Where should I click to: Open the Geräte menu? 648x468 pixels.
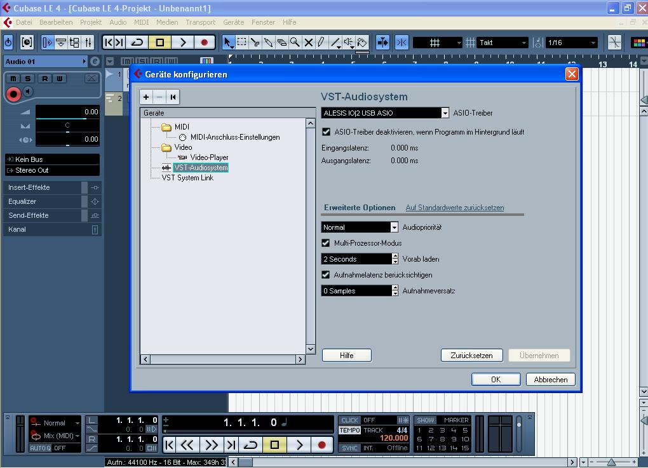234,22
